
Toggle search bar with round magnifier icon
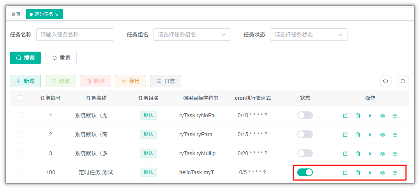coord(386,81)
